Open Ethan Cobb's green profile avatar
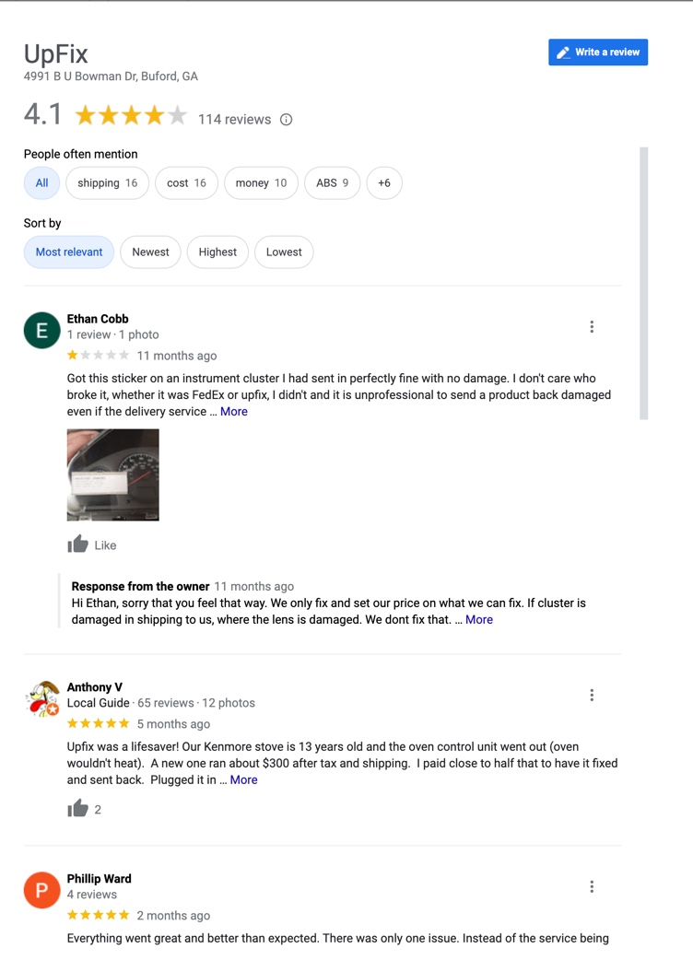Viewport: 693px width, 972px height. pos(41,331)
